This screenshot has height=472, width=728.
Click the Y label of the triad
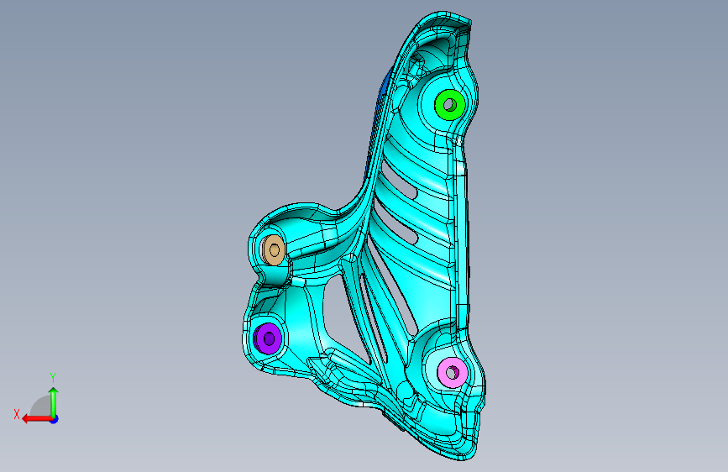coord(53,378)
